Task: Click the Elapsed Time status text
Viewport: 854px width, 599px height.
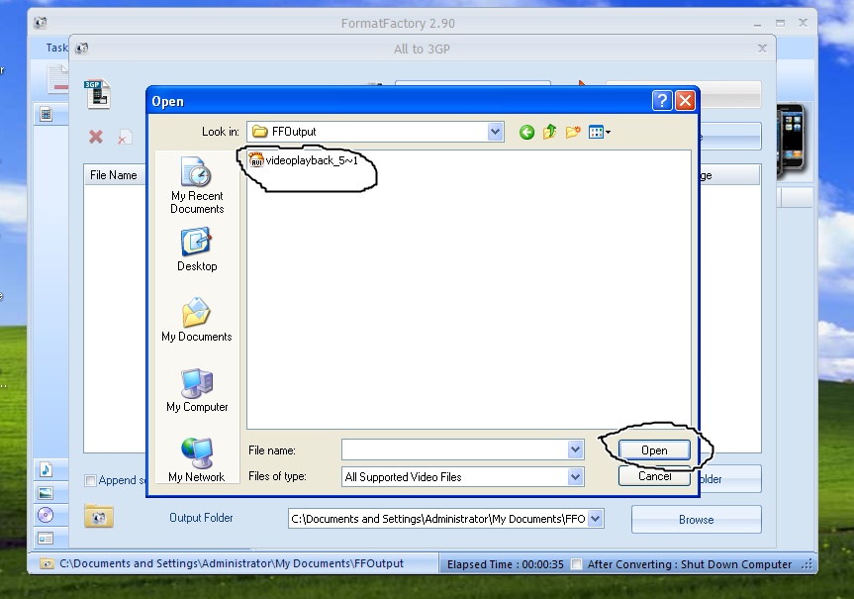Action: point(505,564)
